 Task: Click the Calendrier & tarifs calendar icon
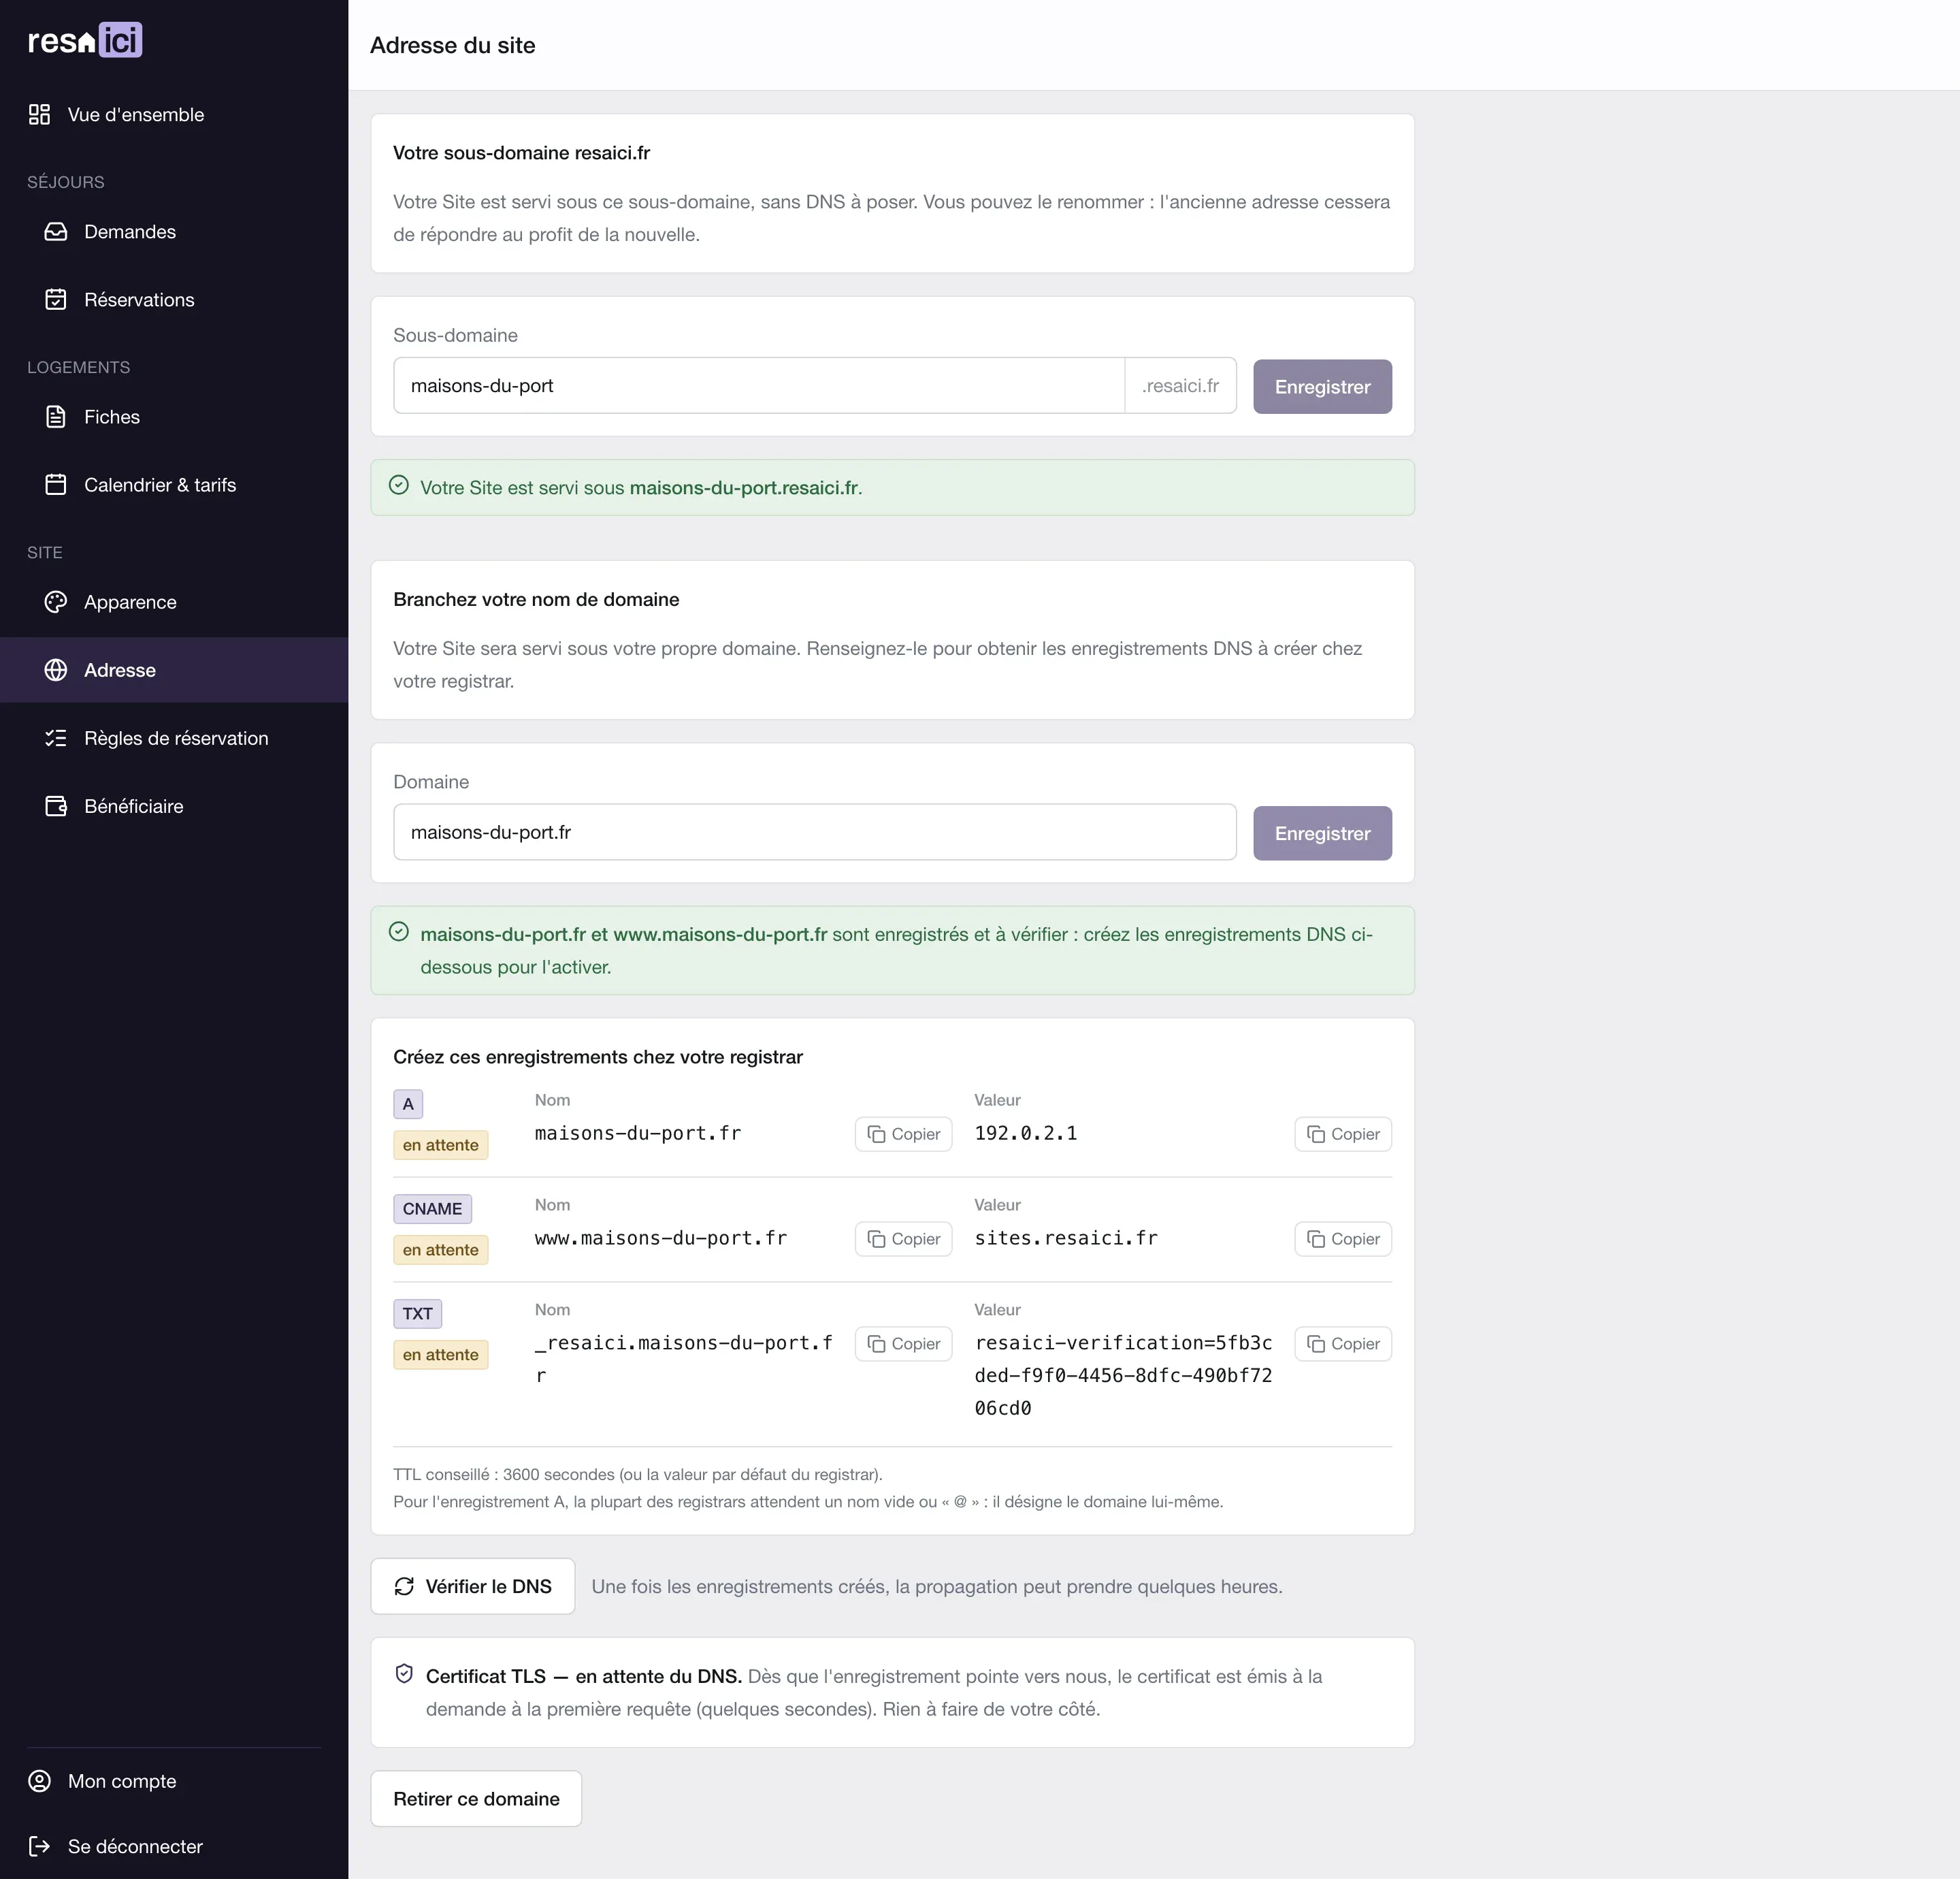[x=56, y=485]
